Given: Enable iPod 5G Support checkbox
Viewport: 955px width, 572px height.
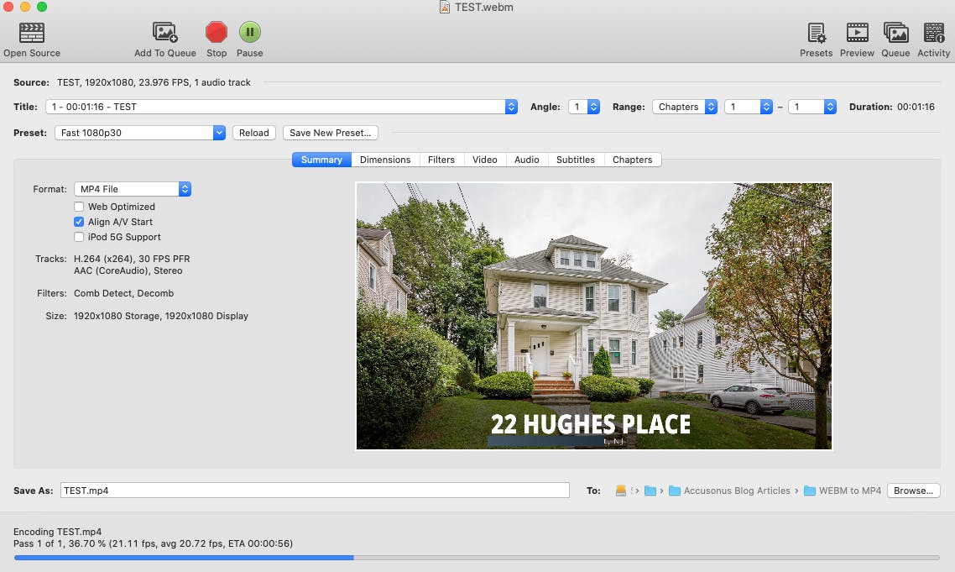Looking at the screenshot, I should [x=79, y=237].
